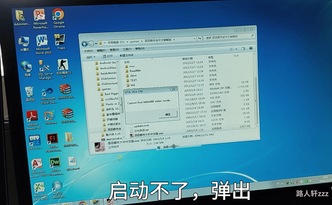Viewport: 332px width, 205px height.
Task: Select the mss folder in file list
Action: tap(130, 66)
